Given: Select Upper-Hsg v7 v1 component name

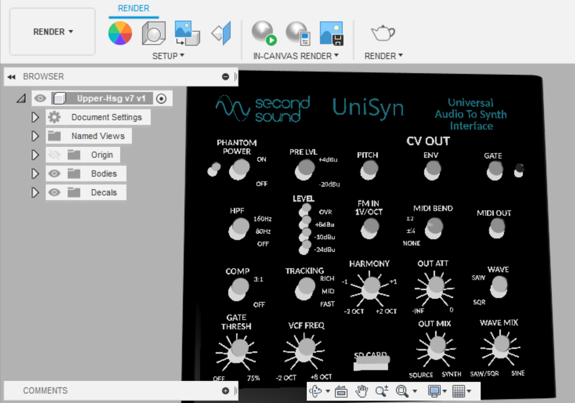Looking at the screenshot, I should [x=111, y=98].
